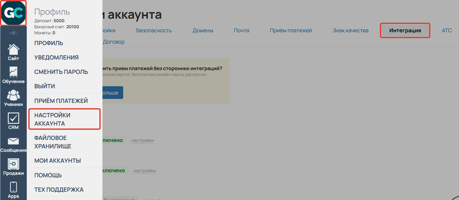
Task: Click the GC logo avatar
Action: pyautogui.click(x=13, y=13)
